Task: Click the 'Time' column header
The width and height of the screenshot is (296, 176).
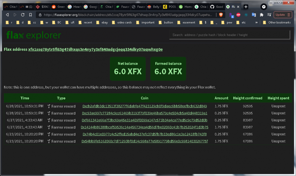Action: [25, 98]
